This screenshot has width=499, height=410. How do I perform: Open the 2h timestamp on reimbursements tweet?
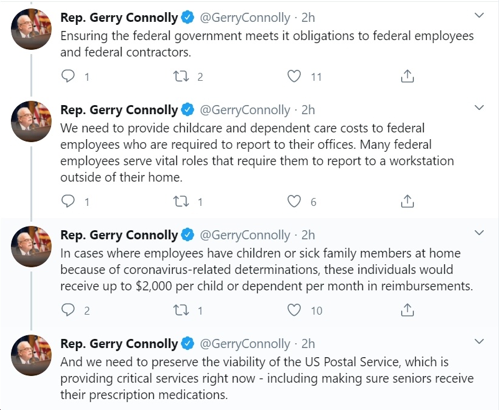tap(308, 235)
